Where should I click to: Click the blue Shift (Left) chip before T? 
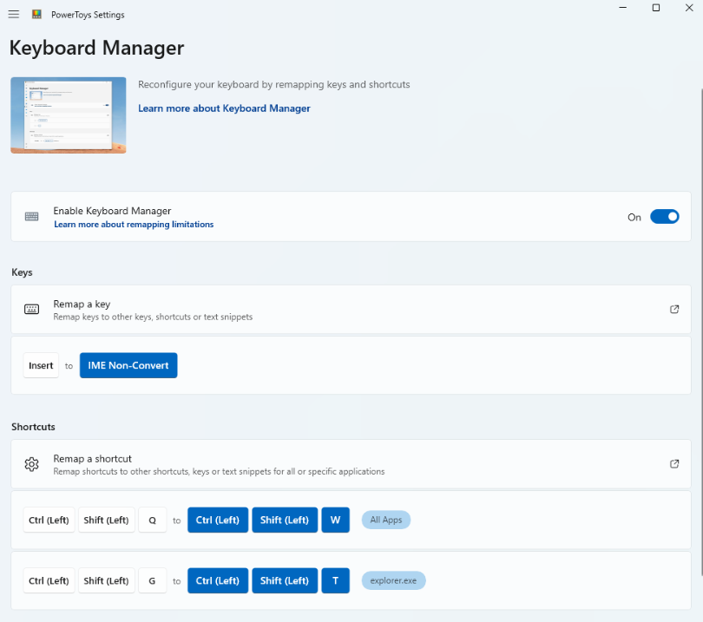[x=285, y=580]
